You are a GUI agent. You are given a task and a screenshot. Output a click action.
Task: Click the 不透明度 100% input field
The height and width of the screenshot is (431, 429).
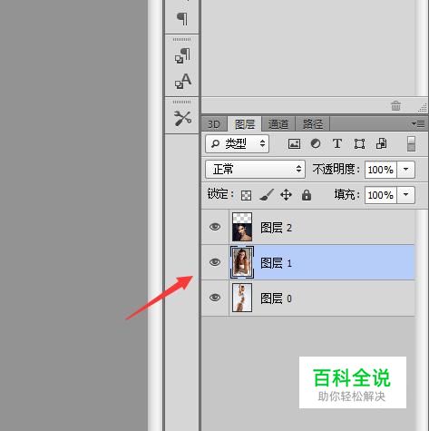pos(381,170)
